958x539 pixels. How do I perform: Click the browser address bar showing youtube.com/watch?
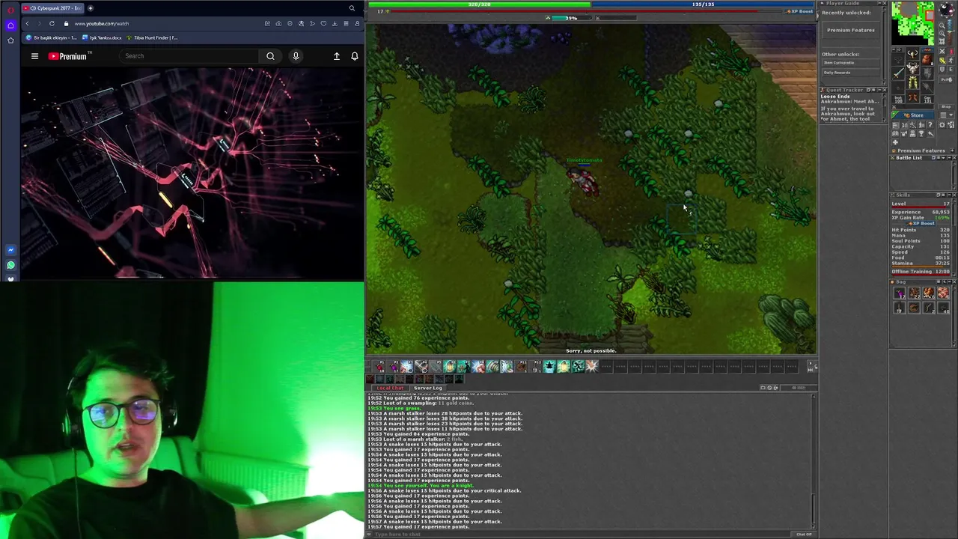pos(161,23)
